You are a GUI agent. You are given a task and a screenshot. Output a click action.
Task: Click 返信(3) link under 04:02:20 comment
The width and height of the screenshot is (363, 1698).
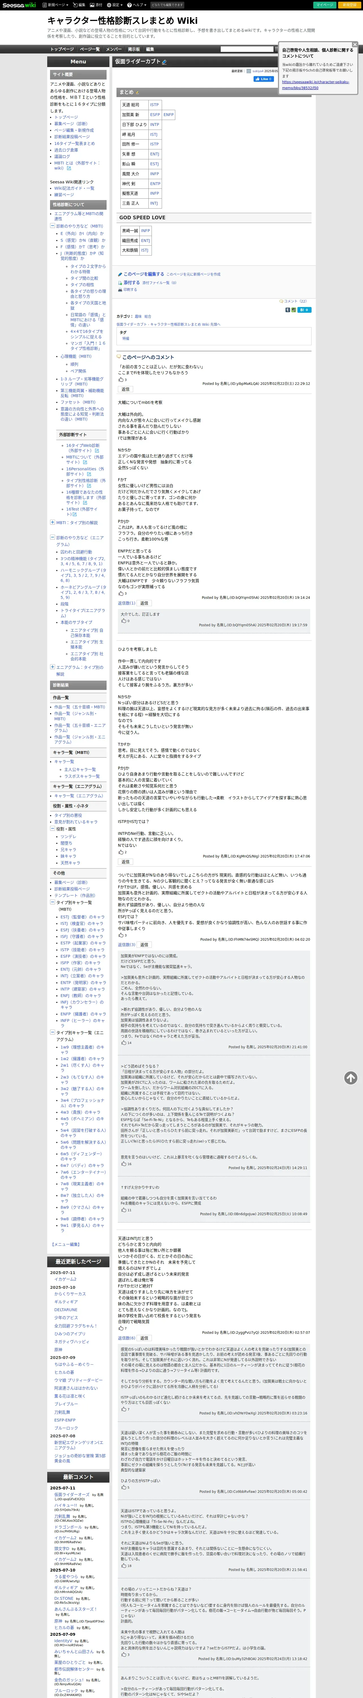tap(126, 945)
